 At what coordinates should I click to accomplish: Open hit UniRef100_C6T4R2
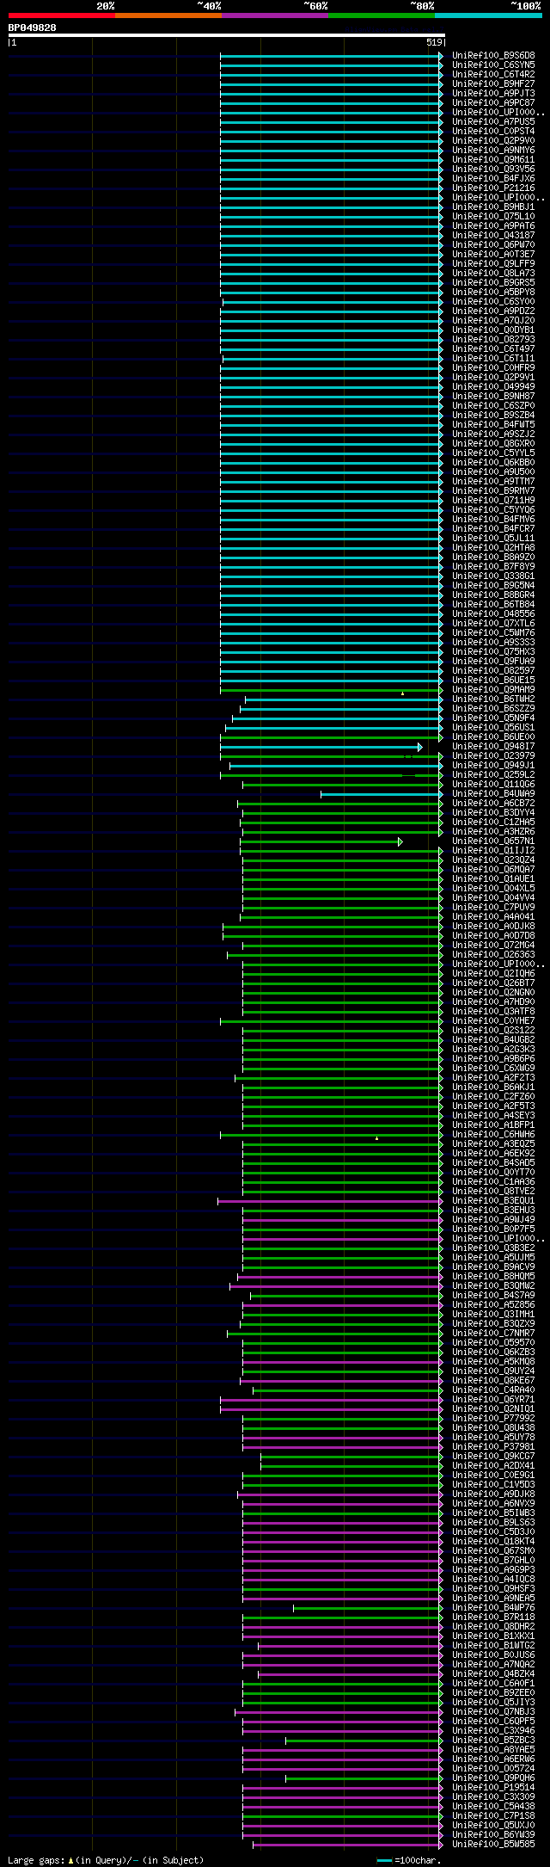coord(493,74)
